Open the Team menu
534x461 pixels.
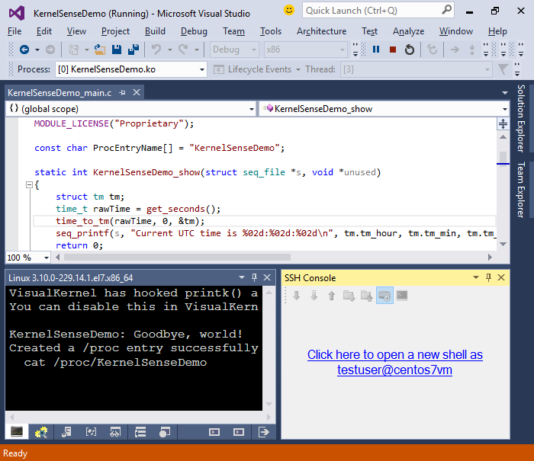(233, 31)
